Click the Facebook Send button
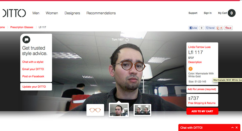 point(210,28)
